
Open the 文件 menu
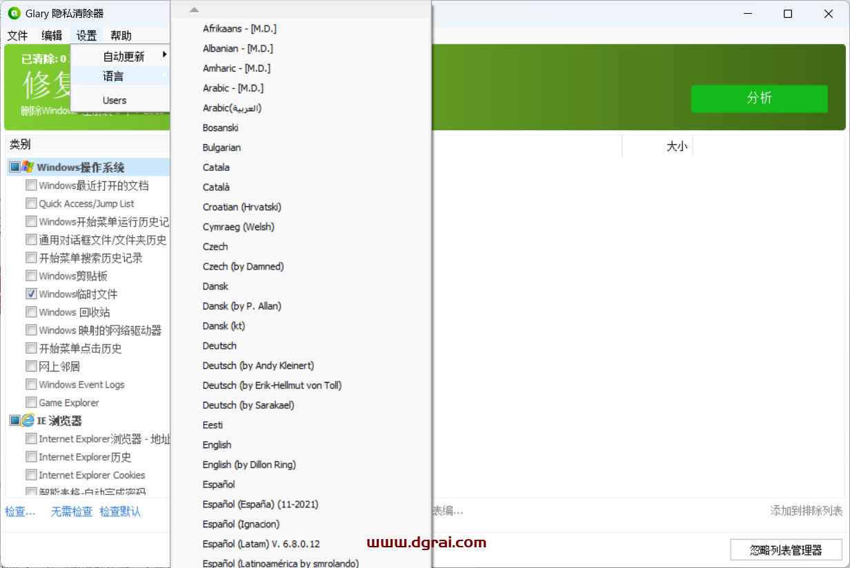click(17, 36)
